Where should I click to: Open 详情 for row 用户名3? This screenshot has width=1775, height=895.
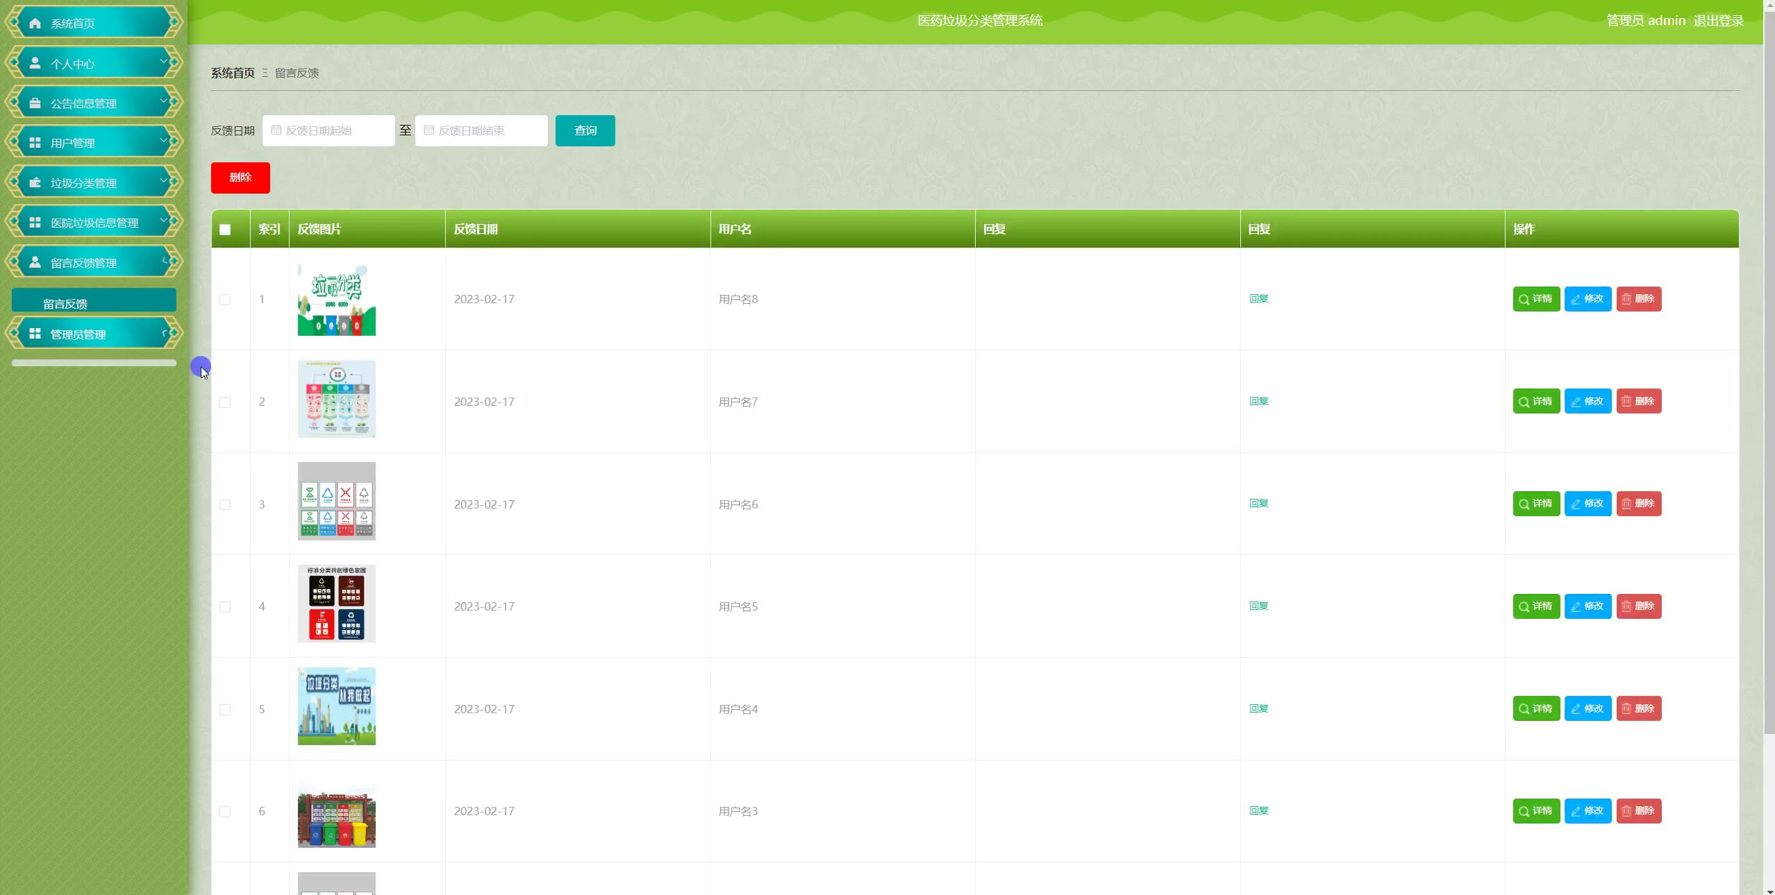coord(1536,811)
